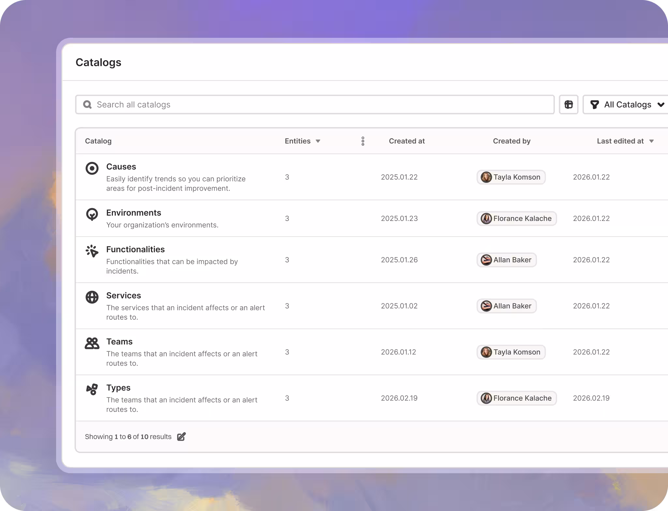Click the Catalog column header
The width and height of the screenshot is (668, 511).
(x=98, y=141)
